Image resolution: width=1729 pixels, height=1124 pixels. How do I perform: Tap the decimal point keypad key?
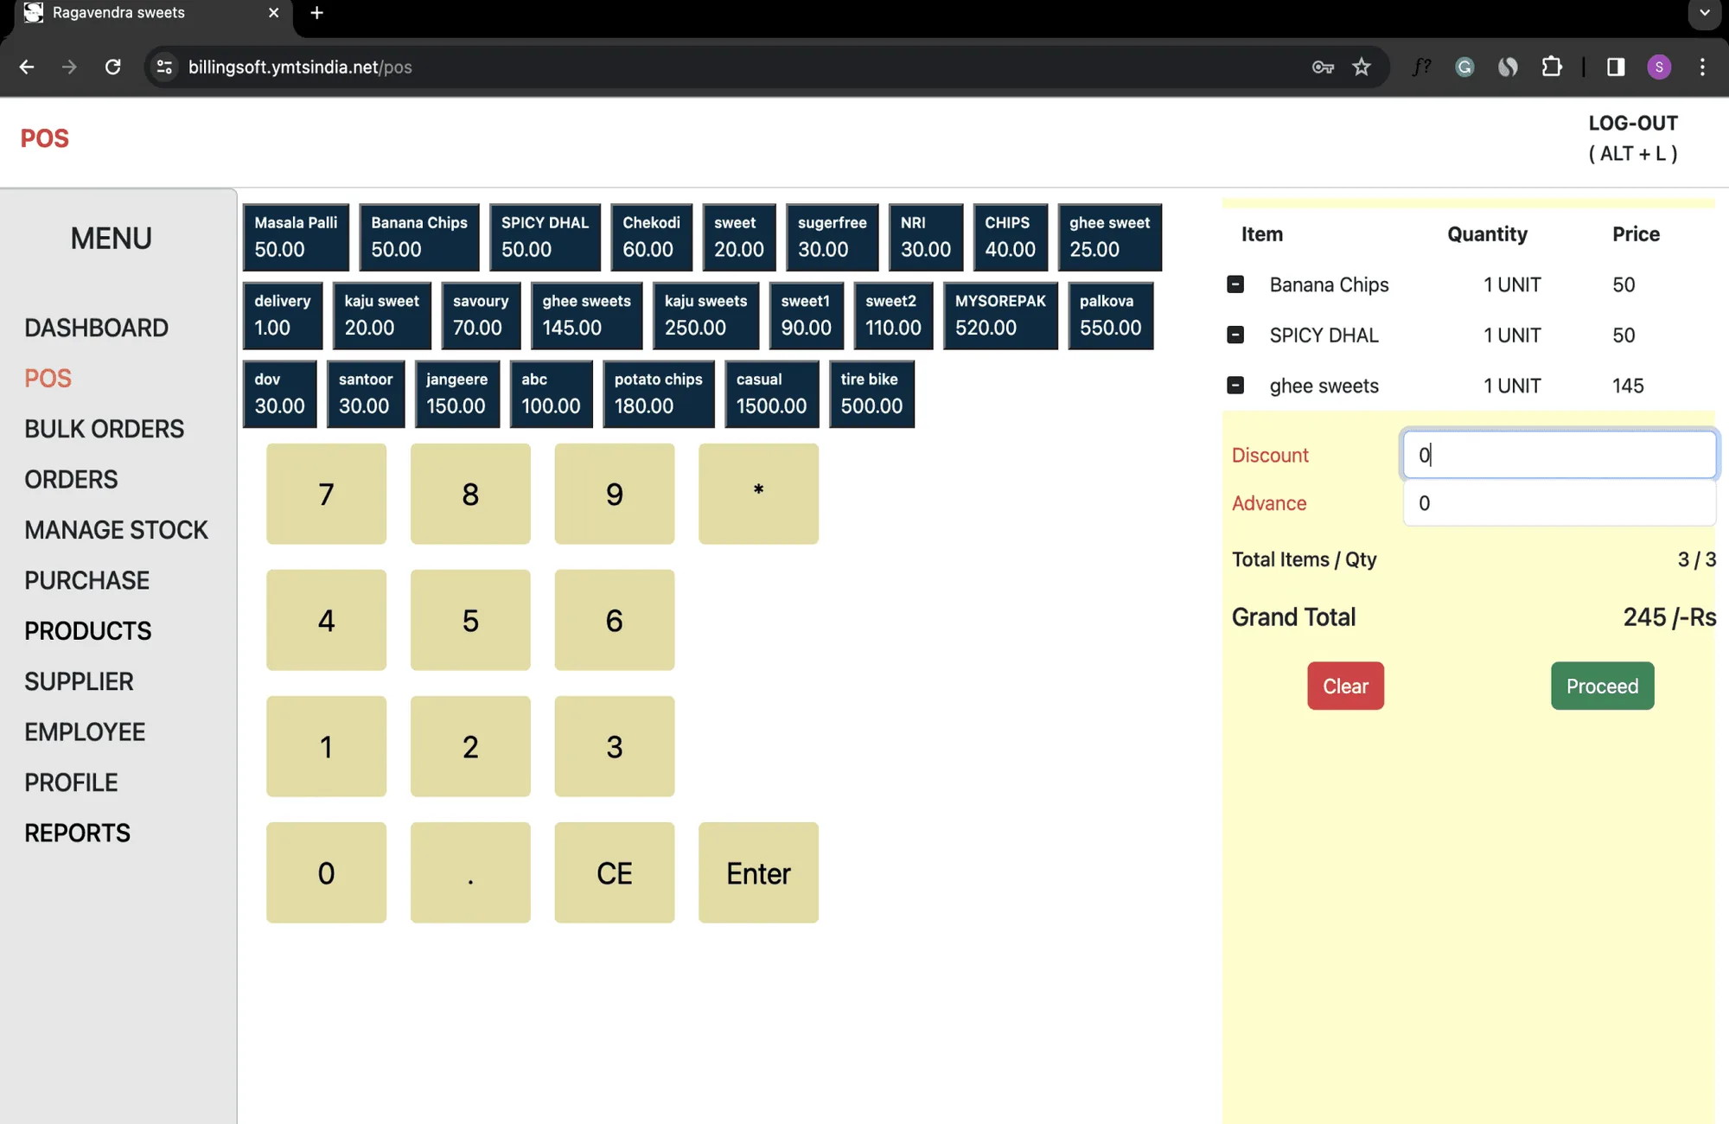[470, 872]
